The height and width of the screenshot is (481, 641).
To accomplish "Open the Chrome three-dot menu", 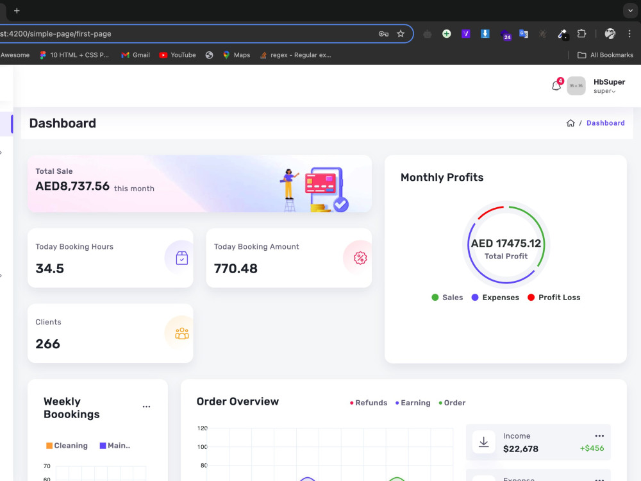I will [629, 34].
